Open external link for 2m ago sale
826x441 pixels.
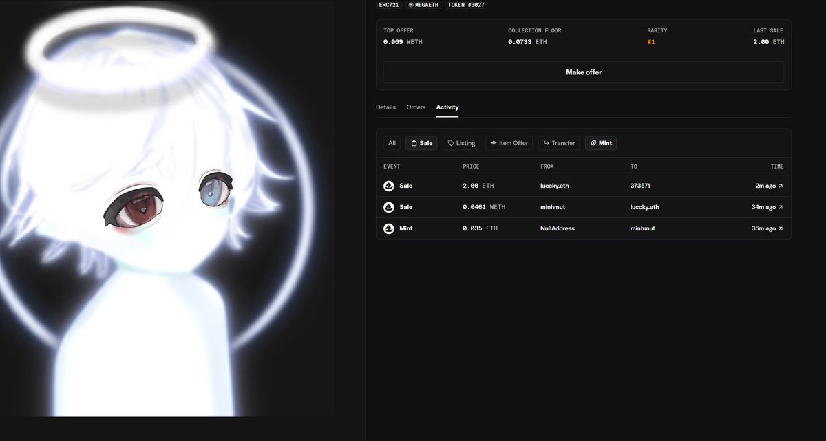[781, 186]
